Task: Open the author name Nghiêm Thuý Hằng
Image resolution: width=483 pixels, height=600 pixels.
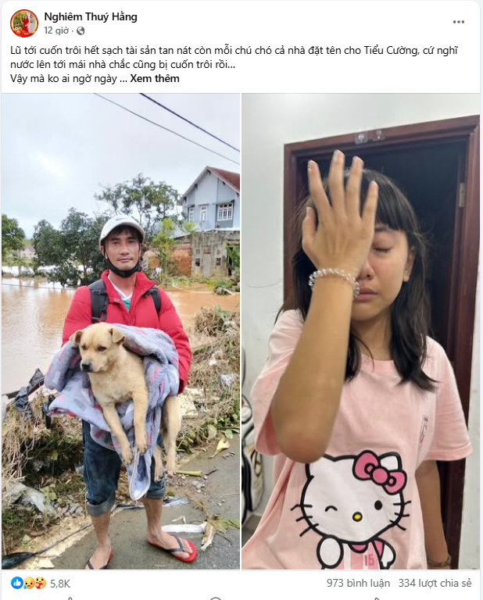Action: point(91,17)
